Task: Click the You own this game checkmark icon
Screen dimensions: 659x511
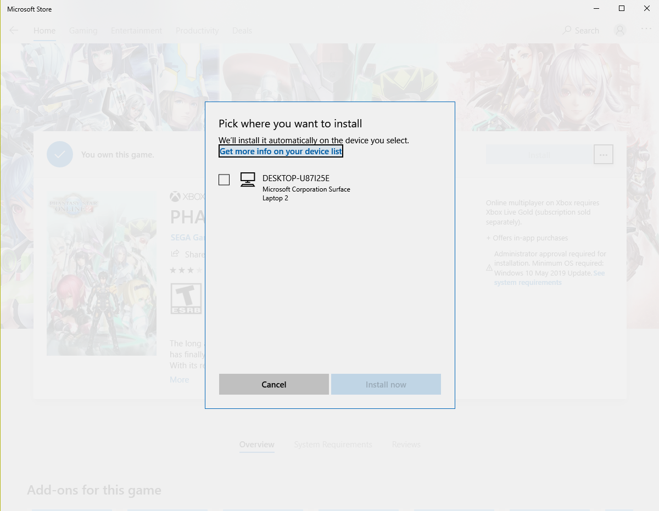Action: [60, 154]
